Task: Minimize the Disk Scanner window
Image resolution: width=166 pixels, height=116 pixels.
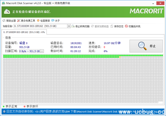Action: [153, 3]
